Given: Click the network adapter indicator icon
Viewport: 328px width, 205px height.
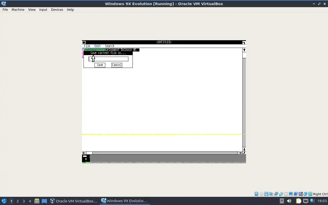Looking at the screenshot, I should click(276, 194).
